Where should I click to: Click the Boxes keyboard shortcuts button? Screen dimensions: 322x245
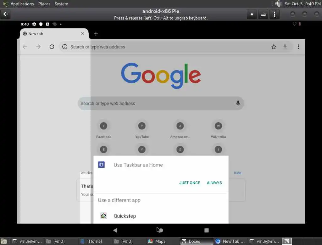tap(263, 14)
